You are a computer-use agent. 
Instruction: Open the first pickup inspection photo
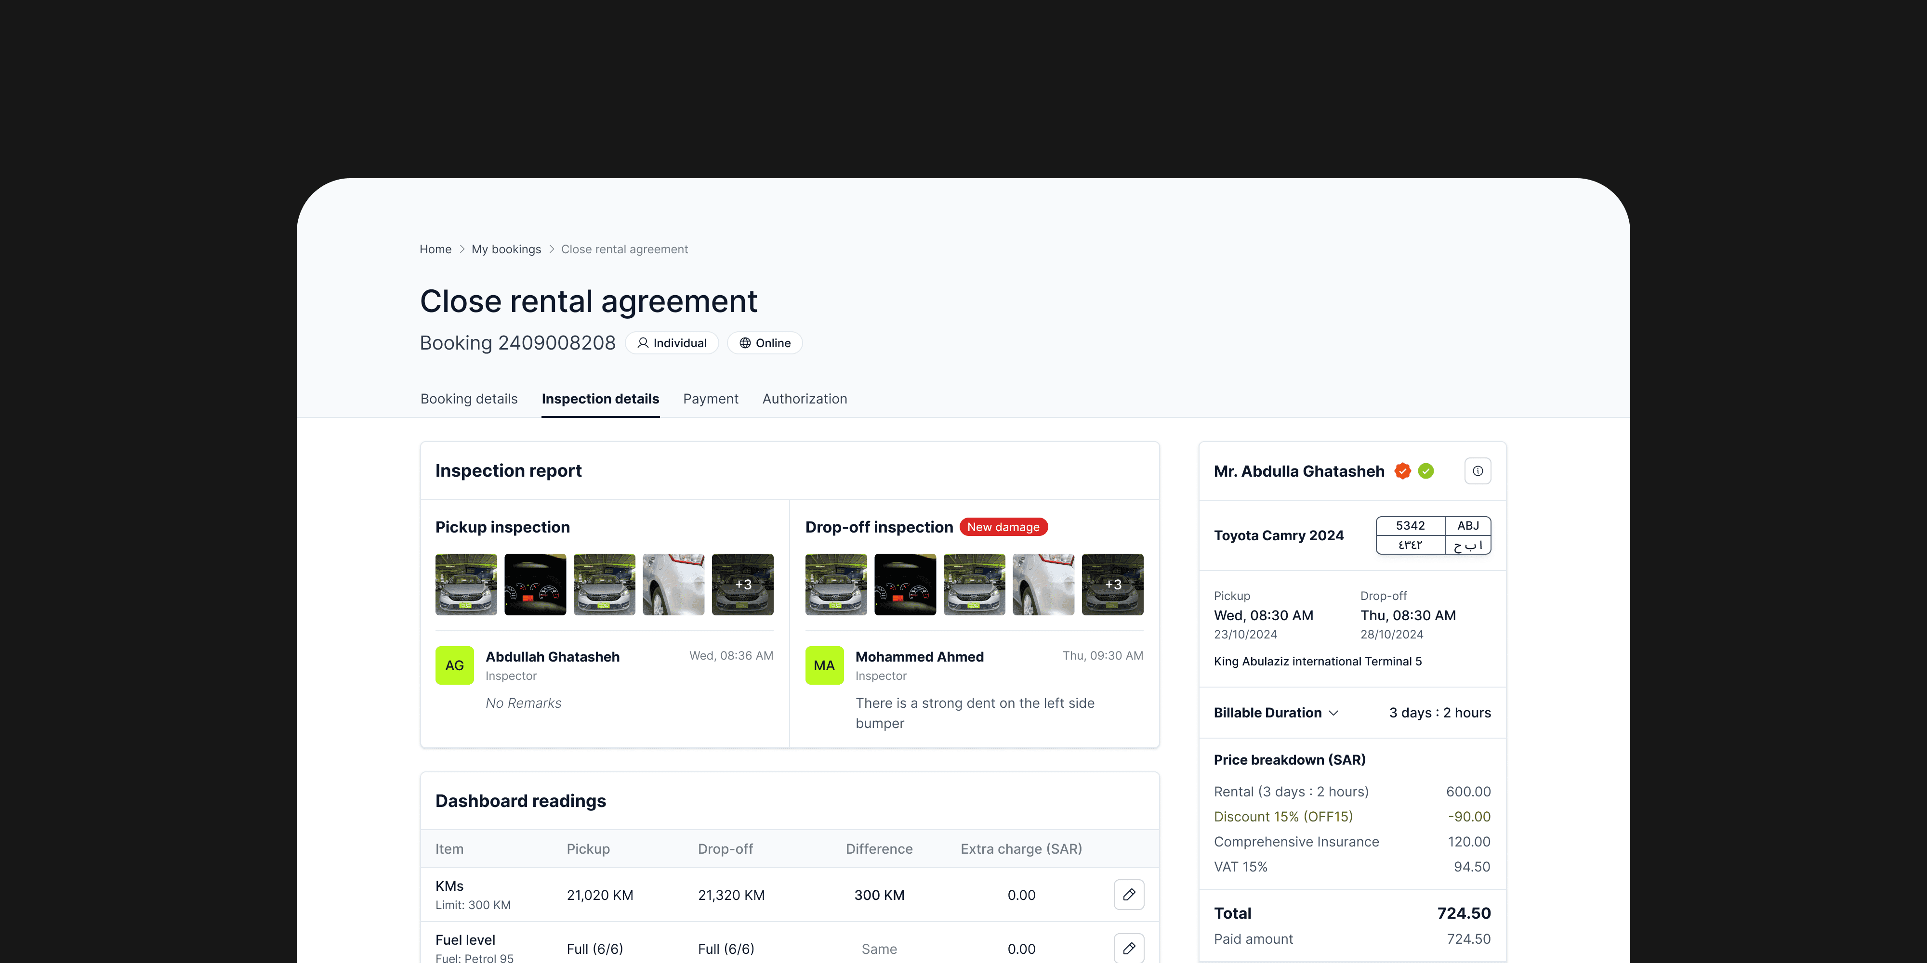[466, 585]
